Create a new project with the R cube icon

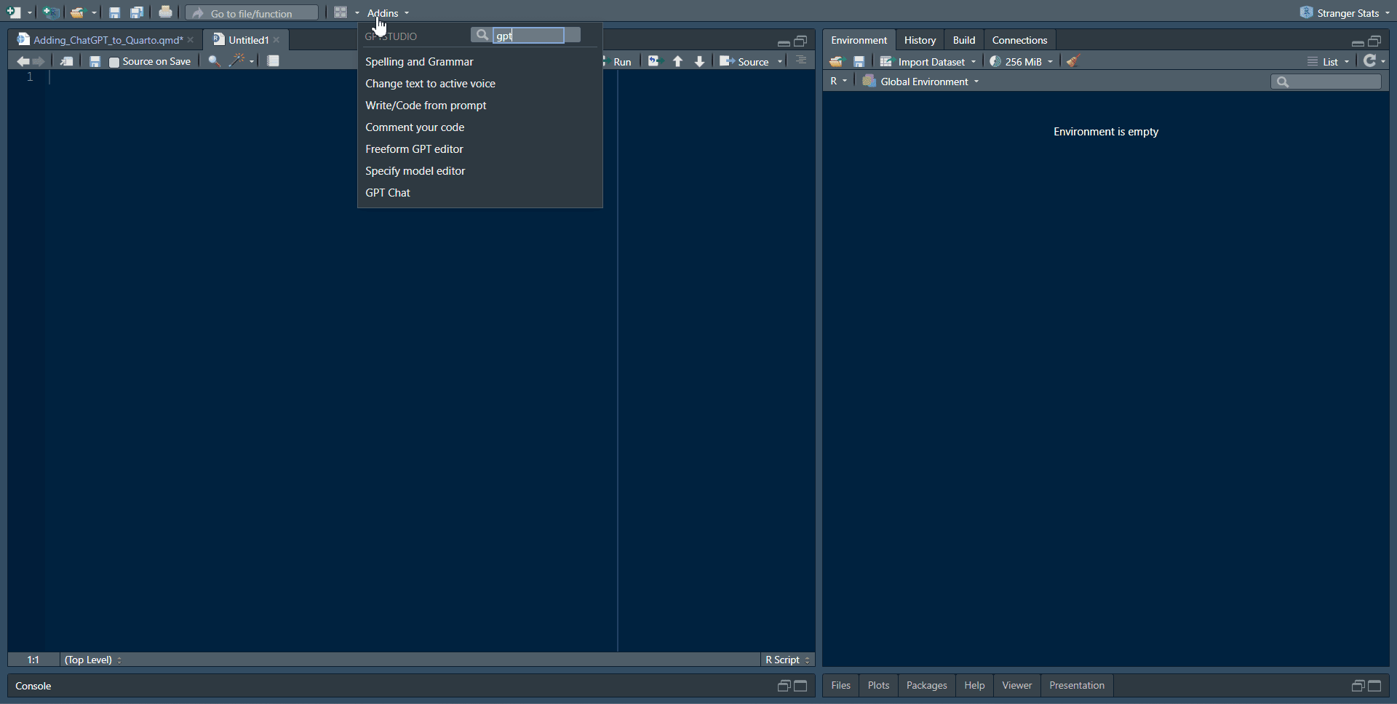(x=50, y=12)
